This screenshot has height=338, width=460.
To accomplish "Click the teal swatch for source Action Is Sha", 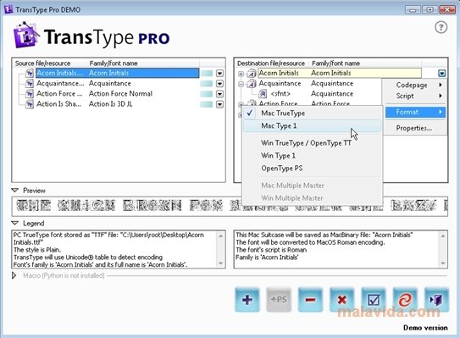I will coord(207,104).
